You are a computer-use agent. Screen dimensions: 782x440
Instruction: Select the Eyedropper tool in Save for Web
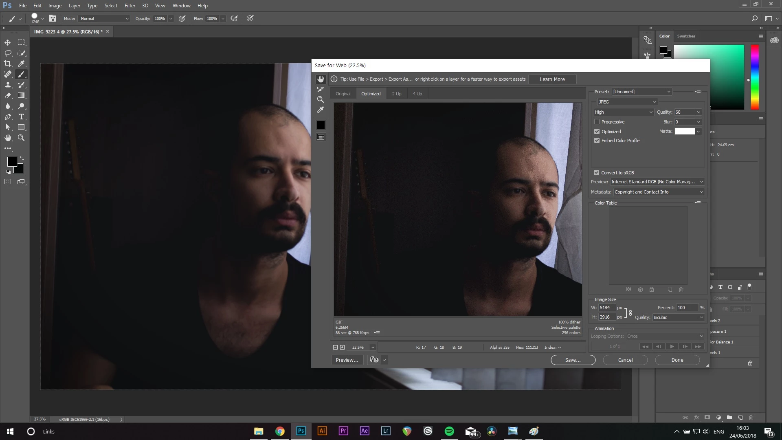tap(321, 110)
